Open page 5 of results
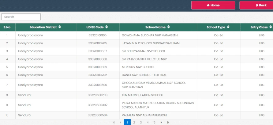The image size is (273, 125). click(x=155, y=122)
